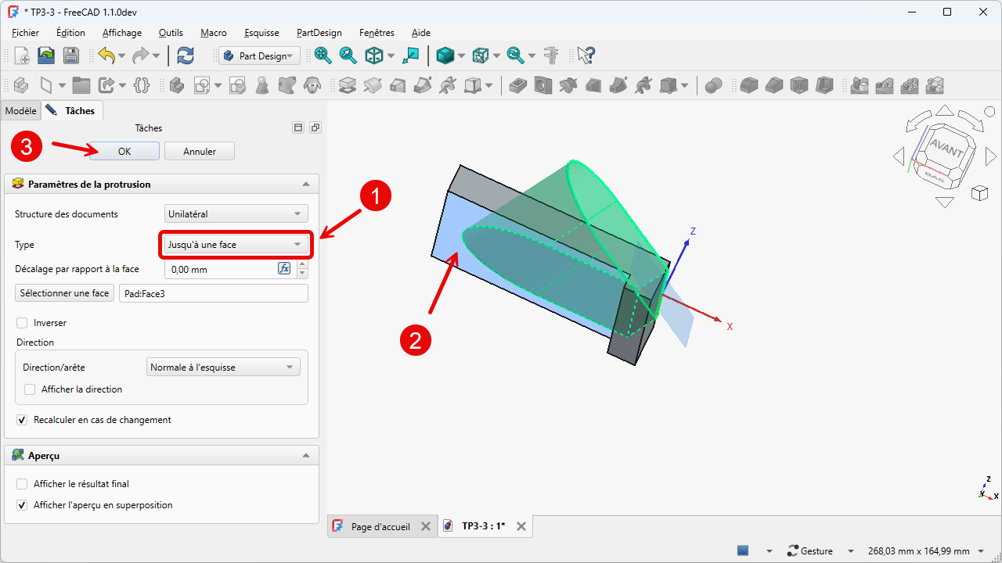Switch to the Modèle tab
The image size is (1002, 563).
coord(20,111)
